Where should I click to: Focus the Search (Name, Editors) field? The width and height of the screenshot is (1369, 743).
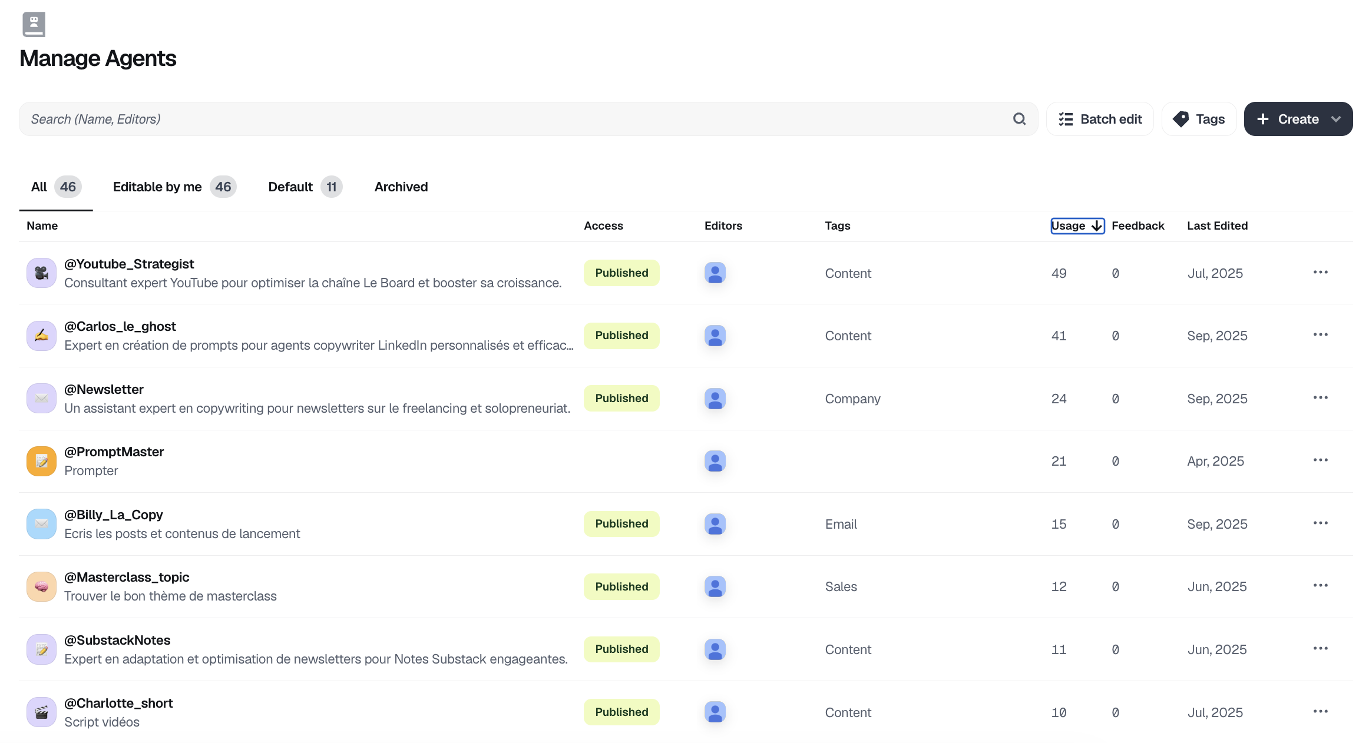click(x=512, y=119)
